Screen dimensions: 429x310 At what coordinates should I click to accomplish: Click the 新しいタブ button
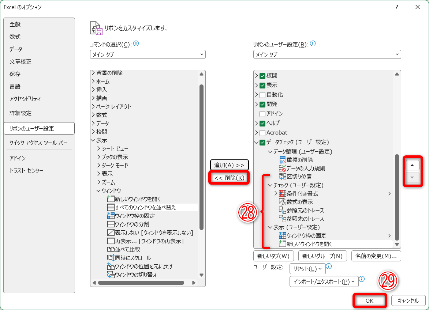tap(273, 256)
